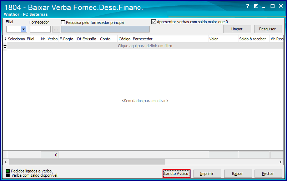Maximize the 1804 window

(272, 6)
